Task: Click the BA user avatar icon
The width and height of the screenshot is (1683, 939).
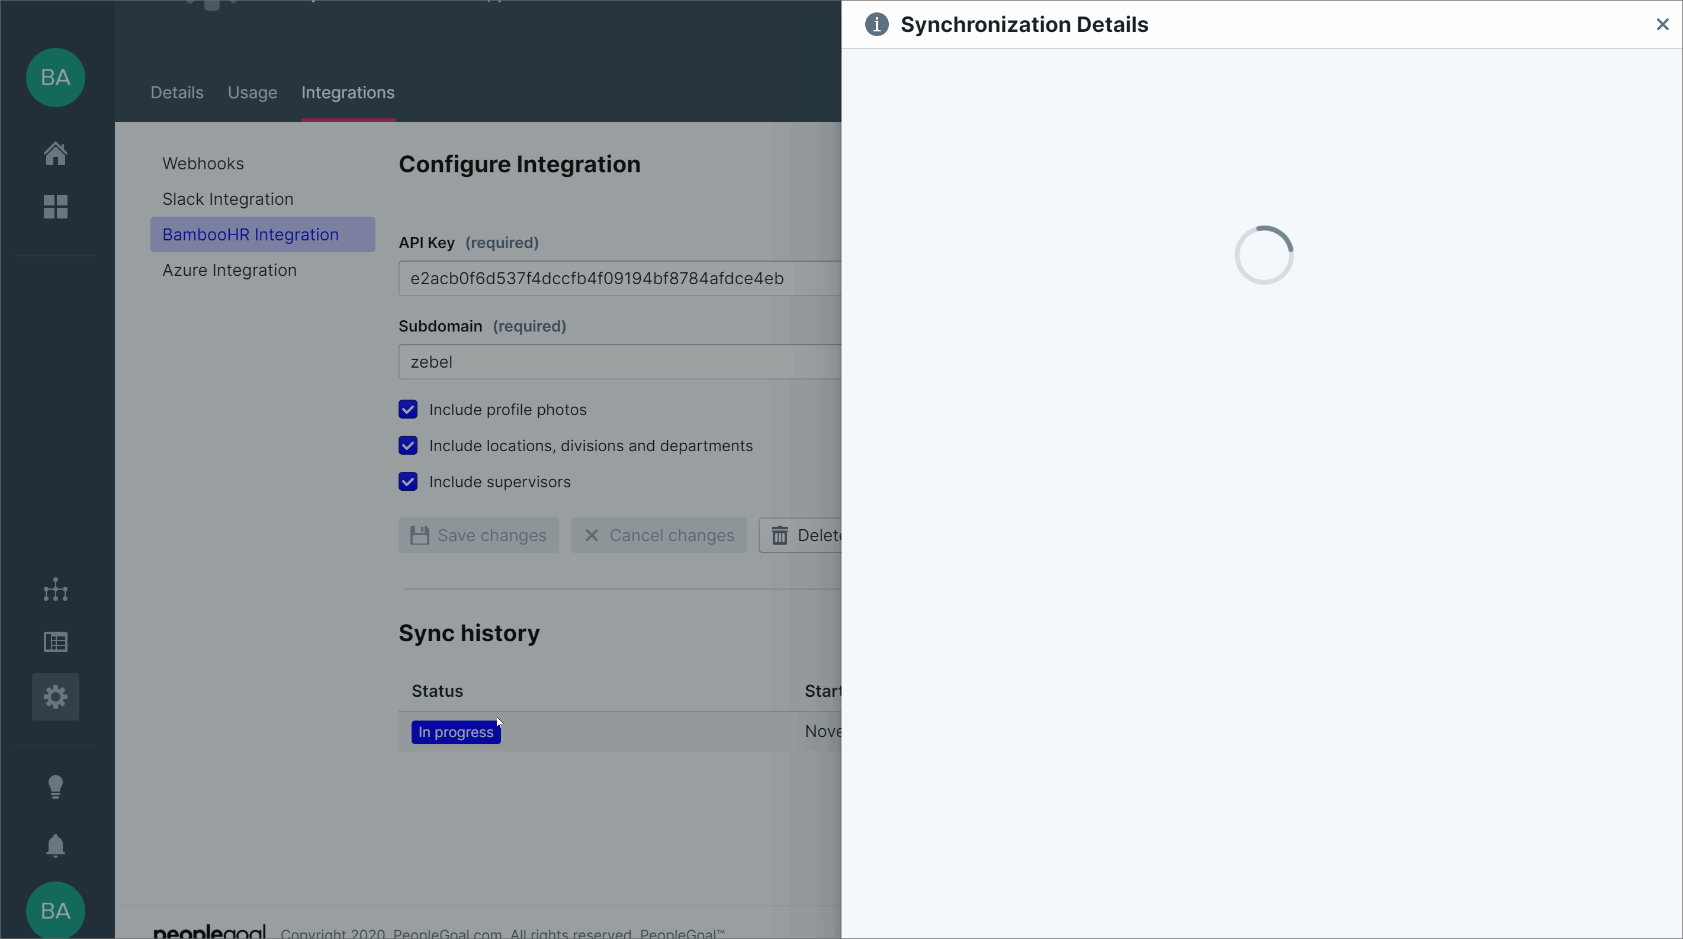Action: [56, 78]
